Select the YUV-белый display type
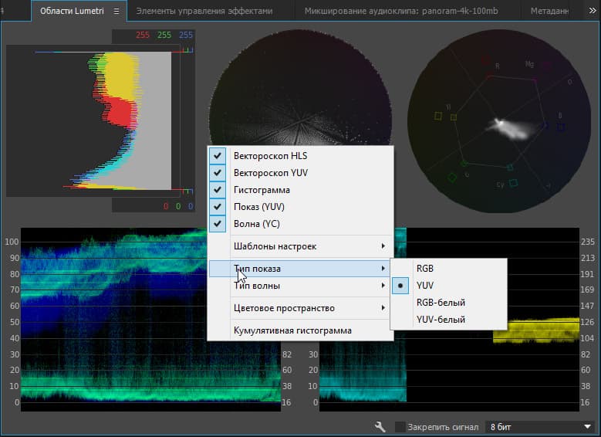Screen dimensions: 601x437 click(441, 320)
